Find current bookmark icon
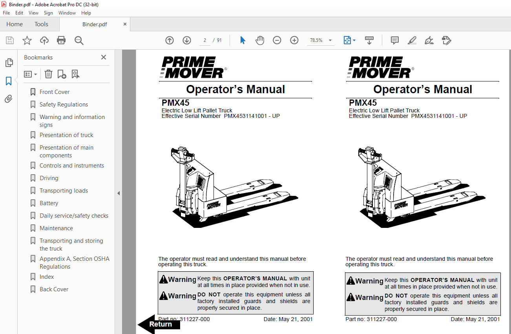511x334 pixels. coord(75,74)
